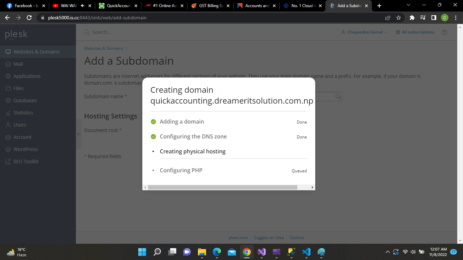Click the Files sidebar item
463x260 pixels.
point(18,88)
